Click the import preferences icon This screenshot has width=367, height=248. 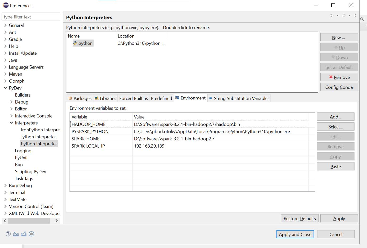[16, 234]
